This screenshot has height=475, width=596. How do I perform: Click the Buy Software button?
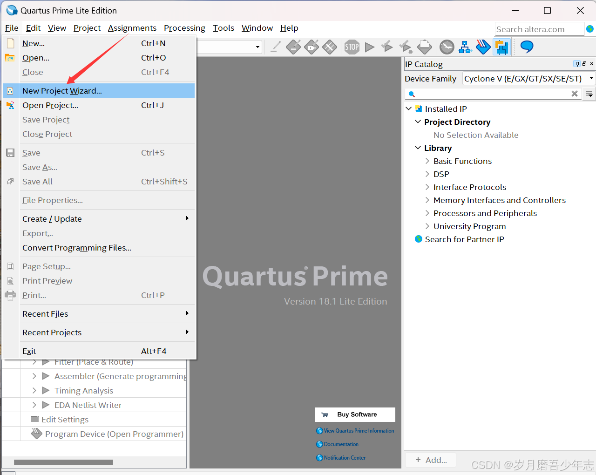(x=355, y=414)
